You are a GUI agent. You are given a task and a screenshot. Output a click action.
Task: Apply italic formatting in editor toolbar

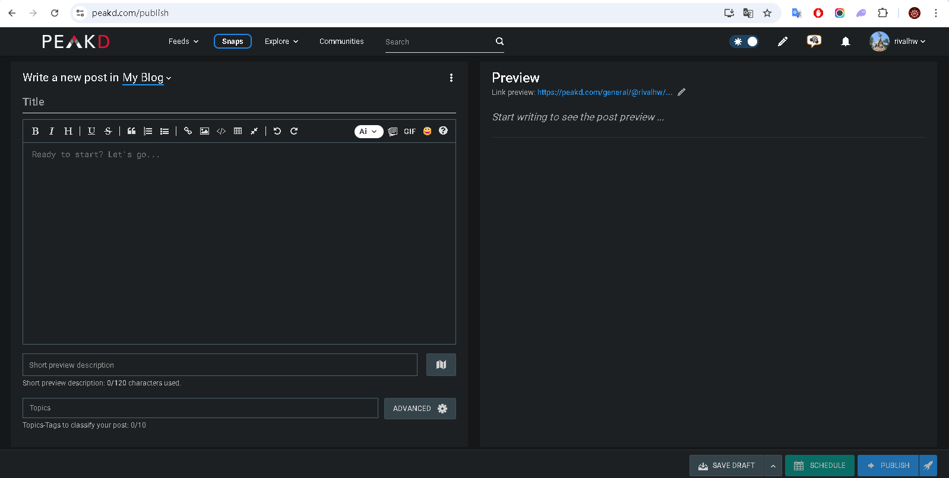(x=52, y=131)
